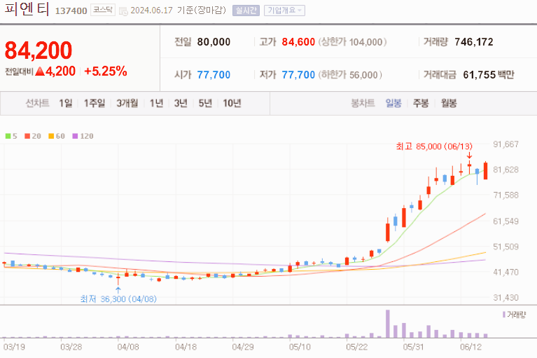The width and height of the screenshot is (537, 358).
Task: Click the stock name 피엔티
Action: click(27, 9)
